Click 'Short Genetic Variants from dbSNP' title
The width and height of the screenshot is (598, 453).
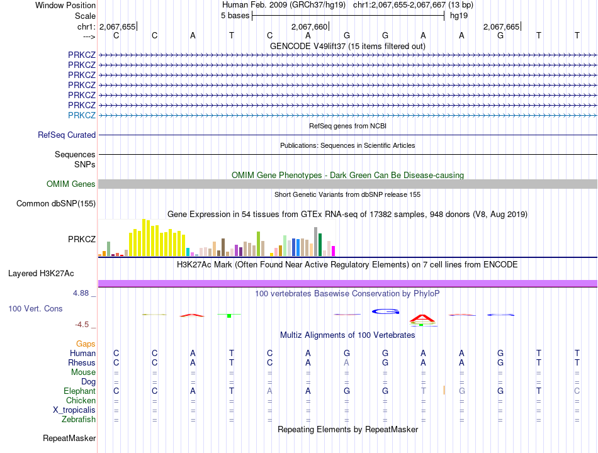tap(347, 194)
